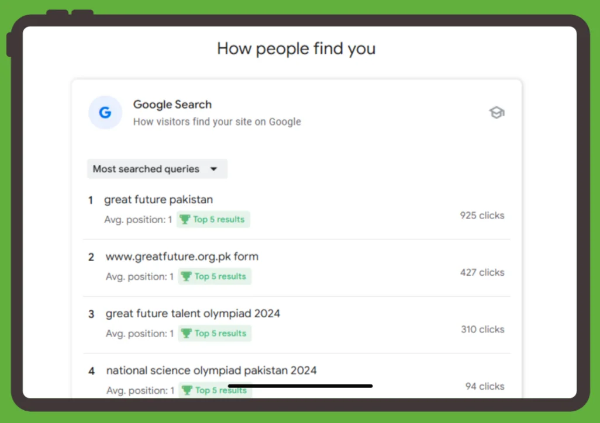This screenshot has height=423, width=600.
Task: Tap the home indicator bar at bottom
Action: (x=300, y=386)
